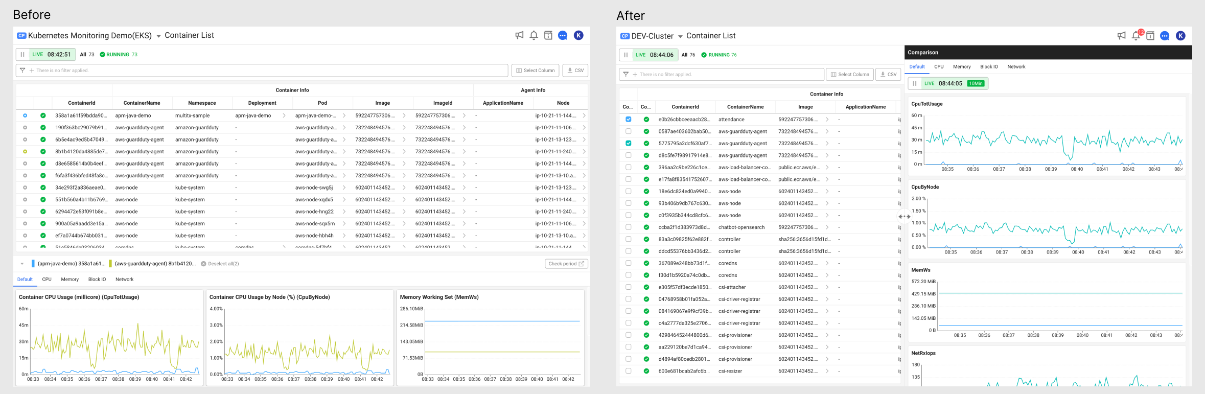1205x394 pixels.
Task: Open the info window icon in Before panel
Action: pyautogui.click(x=548, y=35)
